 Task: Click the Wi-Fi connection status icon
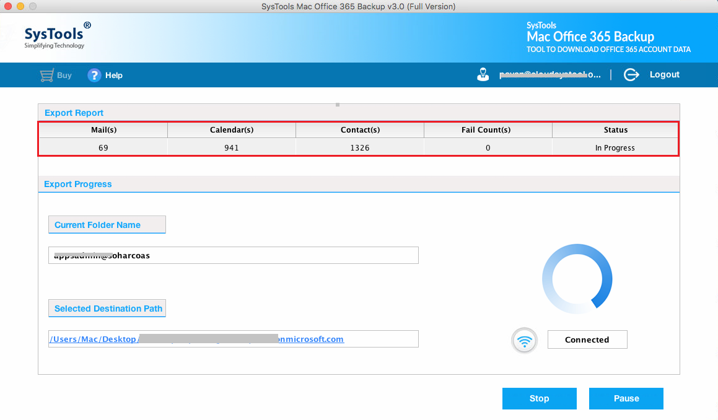524,341
